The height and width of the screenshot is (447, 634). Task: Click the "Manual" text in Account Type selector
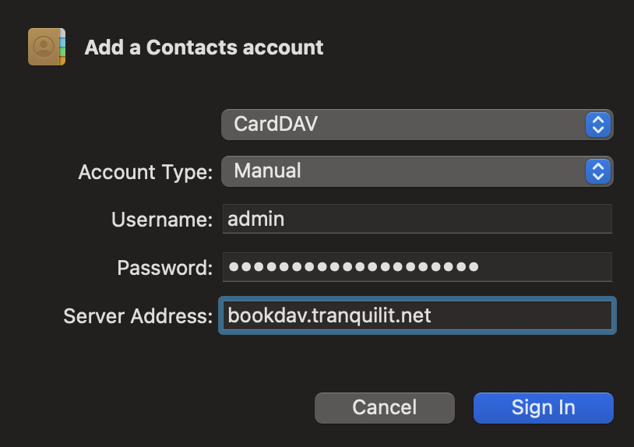267,171
